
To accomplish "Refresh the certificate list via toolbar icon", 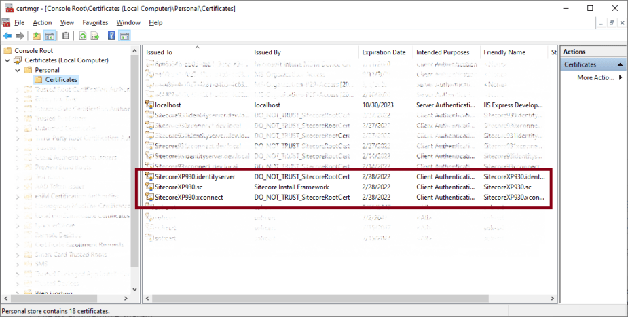I will point(83,36).
